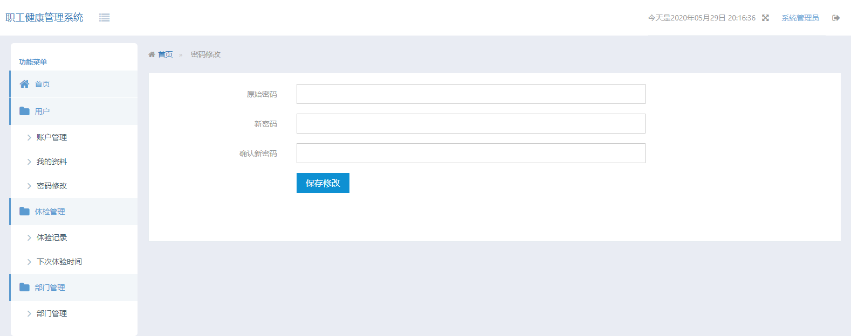Click the 原始密码 field label
Screen dimensions: 851x336
point(262,94)
